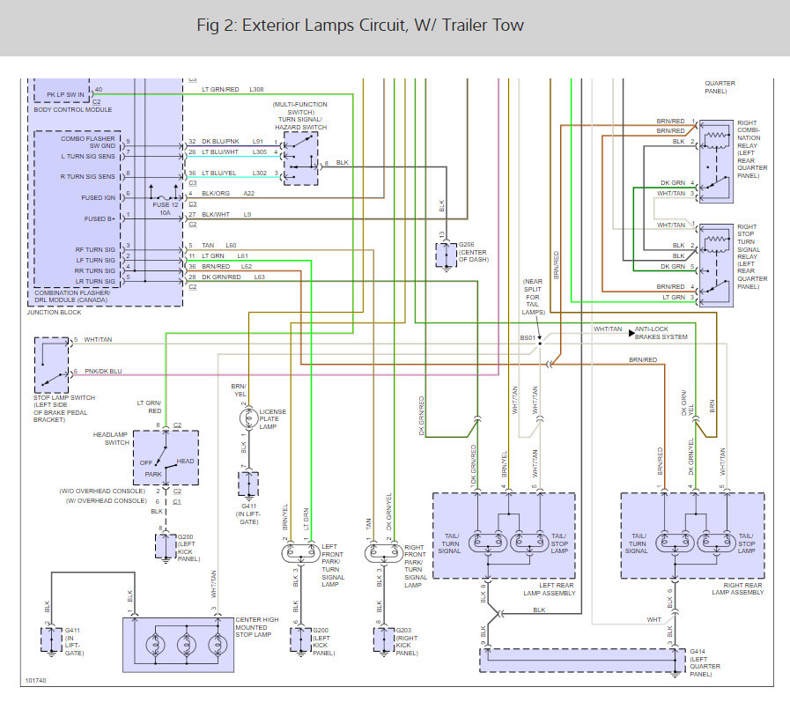
Task: Click the 'DK GRN/RED L63' wire label
Action: click(233, 277)
